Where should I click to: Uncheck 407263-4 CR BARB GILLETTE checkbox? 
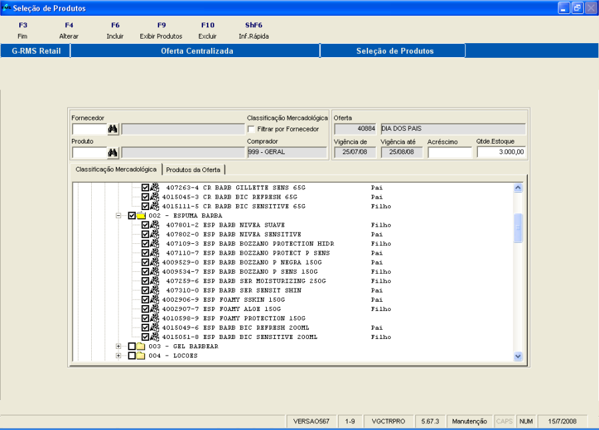click(145, 187)
